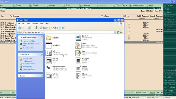
Task: Select the DayBook XML document icon
Action: point(78,38)
